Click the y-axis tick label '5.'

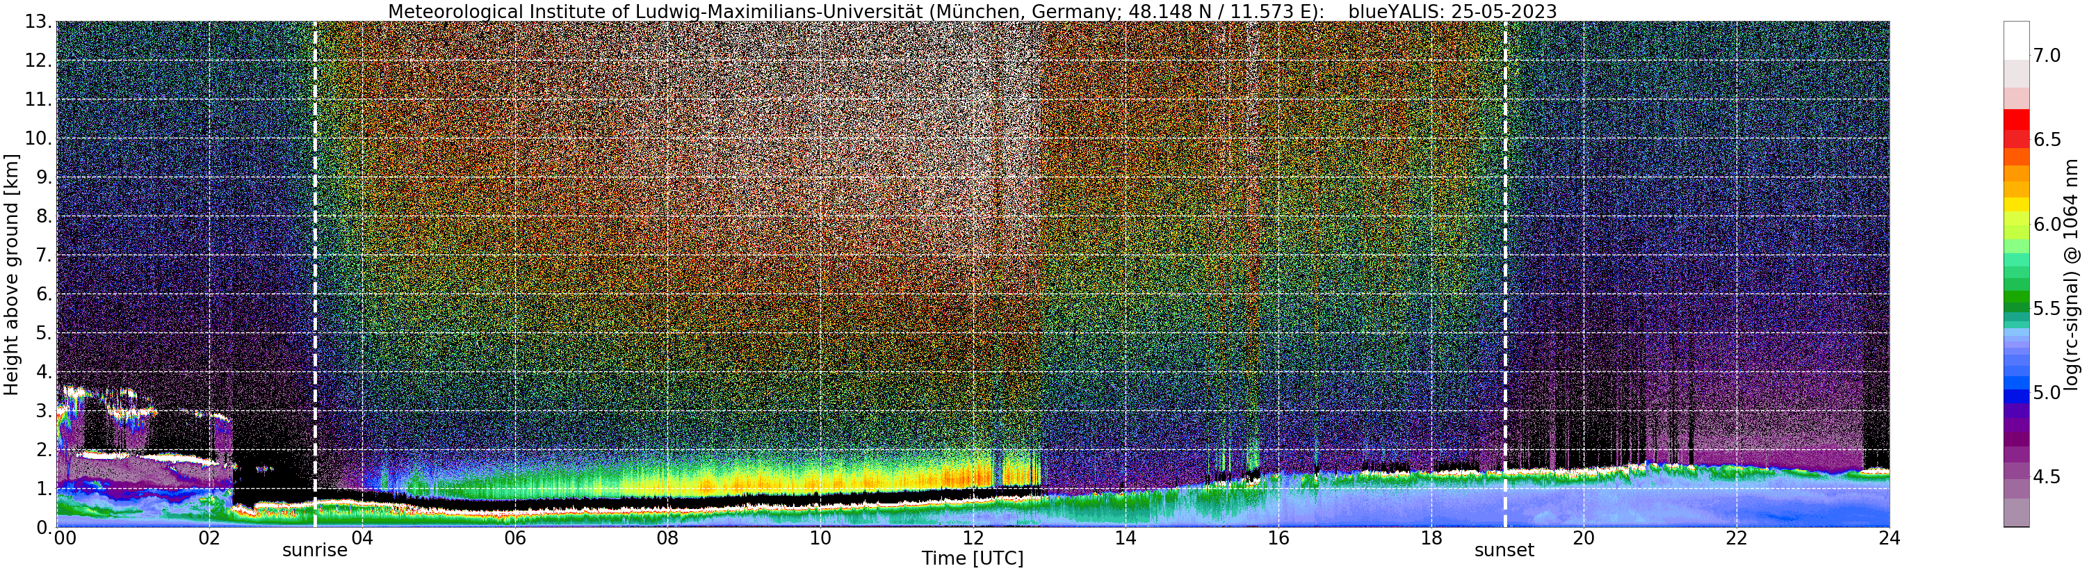click(x=44, y=333)
